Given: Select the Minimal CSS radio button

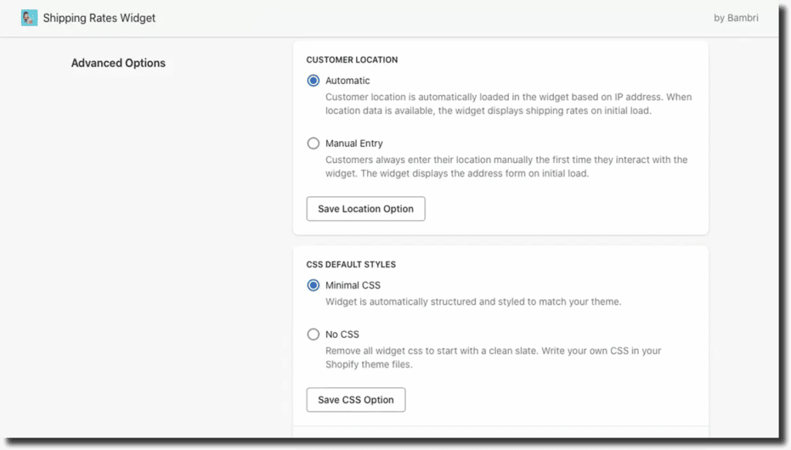Looking at the screenshot, I should coord(314,286).
